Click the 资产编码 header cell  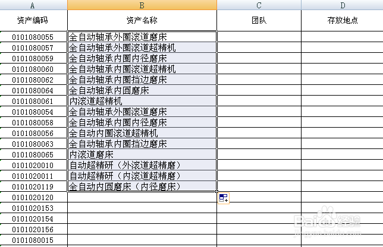pyautogui.click(x=33, y=20)
